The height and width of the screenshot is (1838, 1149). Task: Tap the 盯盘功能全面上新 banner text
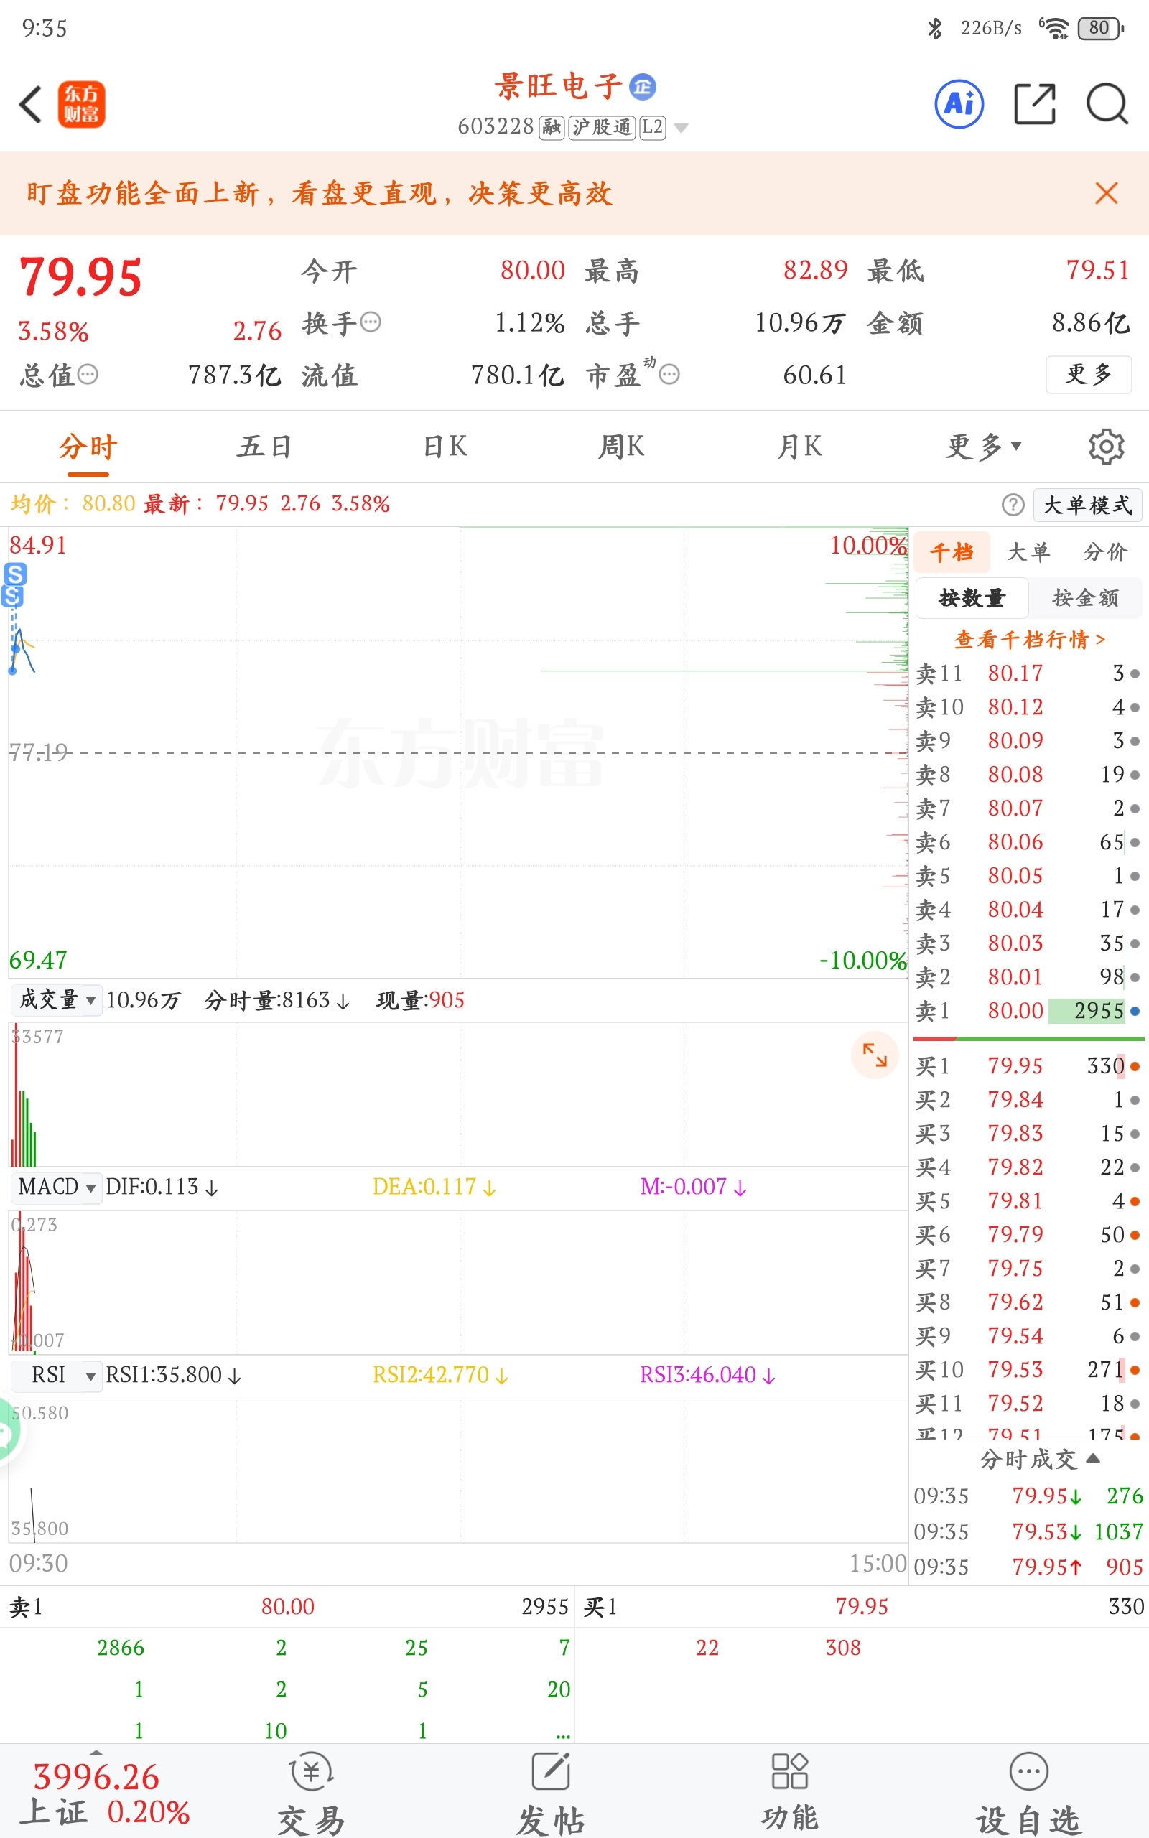click(319, 193)
